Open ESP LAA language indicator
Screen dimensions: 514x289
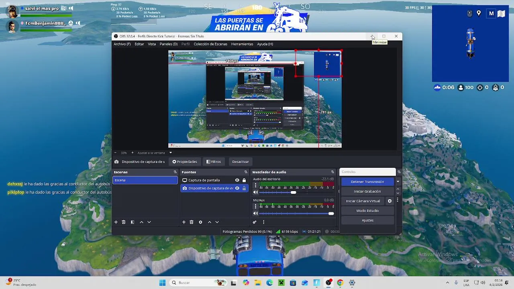coord(466,283)
